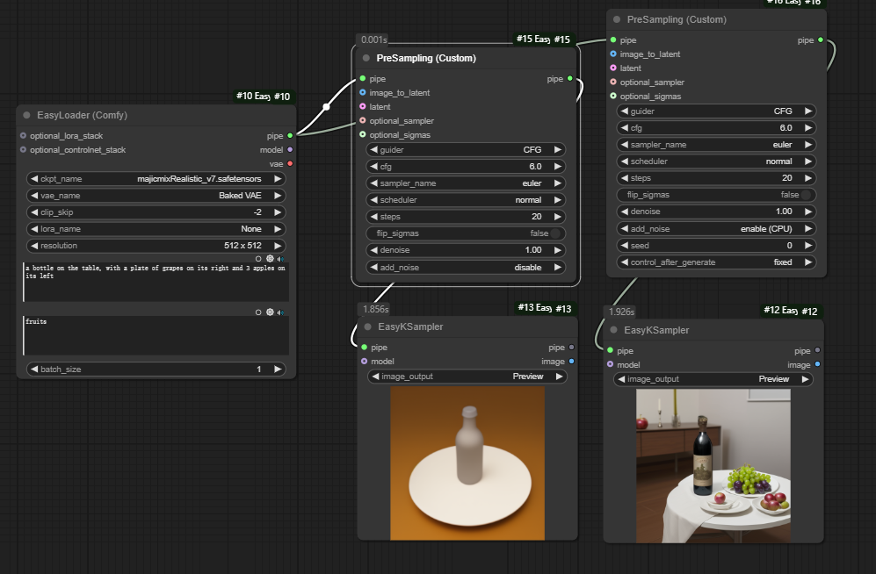Click the model output port on EasyLoader
Viewport: 876px width, 574px height.
tap(290, 150)
